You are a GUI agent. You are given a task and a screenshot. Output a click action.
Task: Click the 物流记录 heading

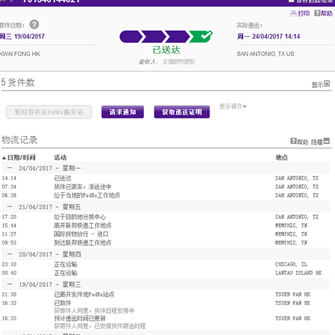click(x=19, y=140)
